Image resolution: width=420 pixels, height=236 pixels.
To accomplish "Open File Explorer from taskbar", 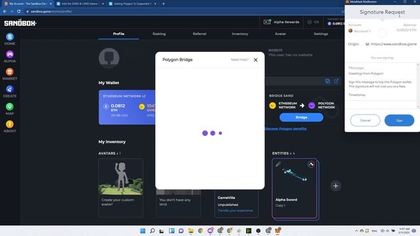I will point(191,231).
